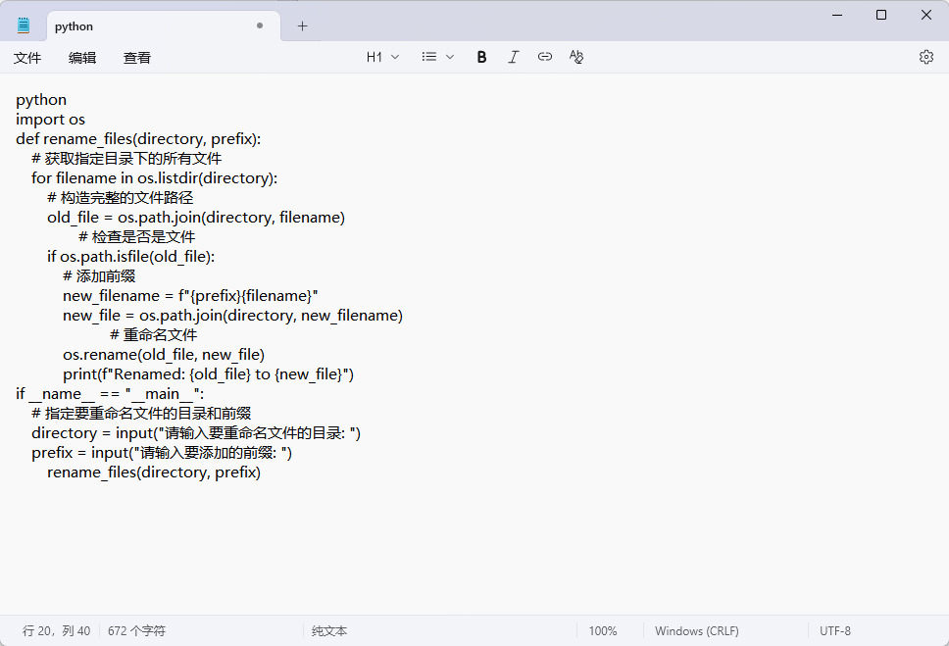This screenshot has height=646, width=949.
Task: Click line starting "directory = input("
Action: coord(196,433)
